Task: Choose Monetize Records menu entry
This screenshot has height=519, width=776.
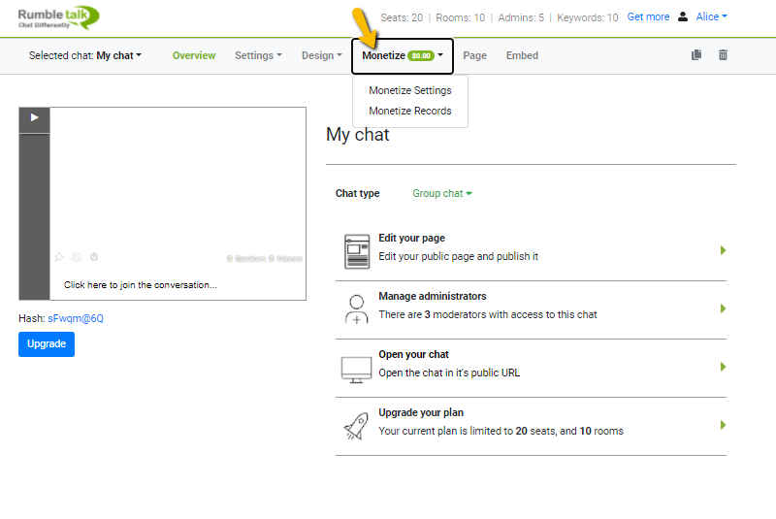Action: click(x=409, y=111)
